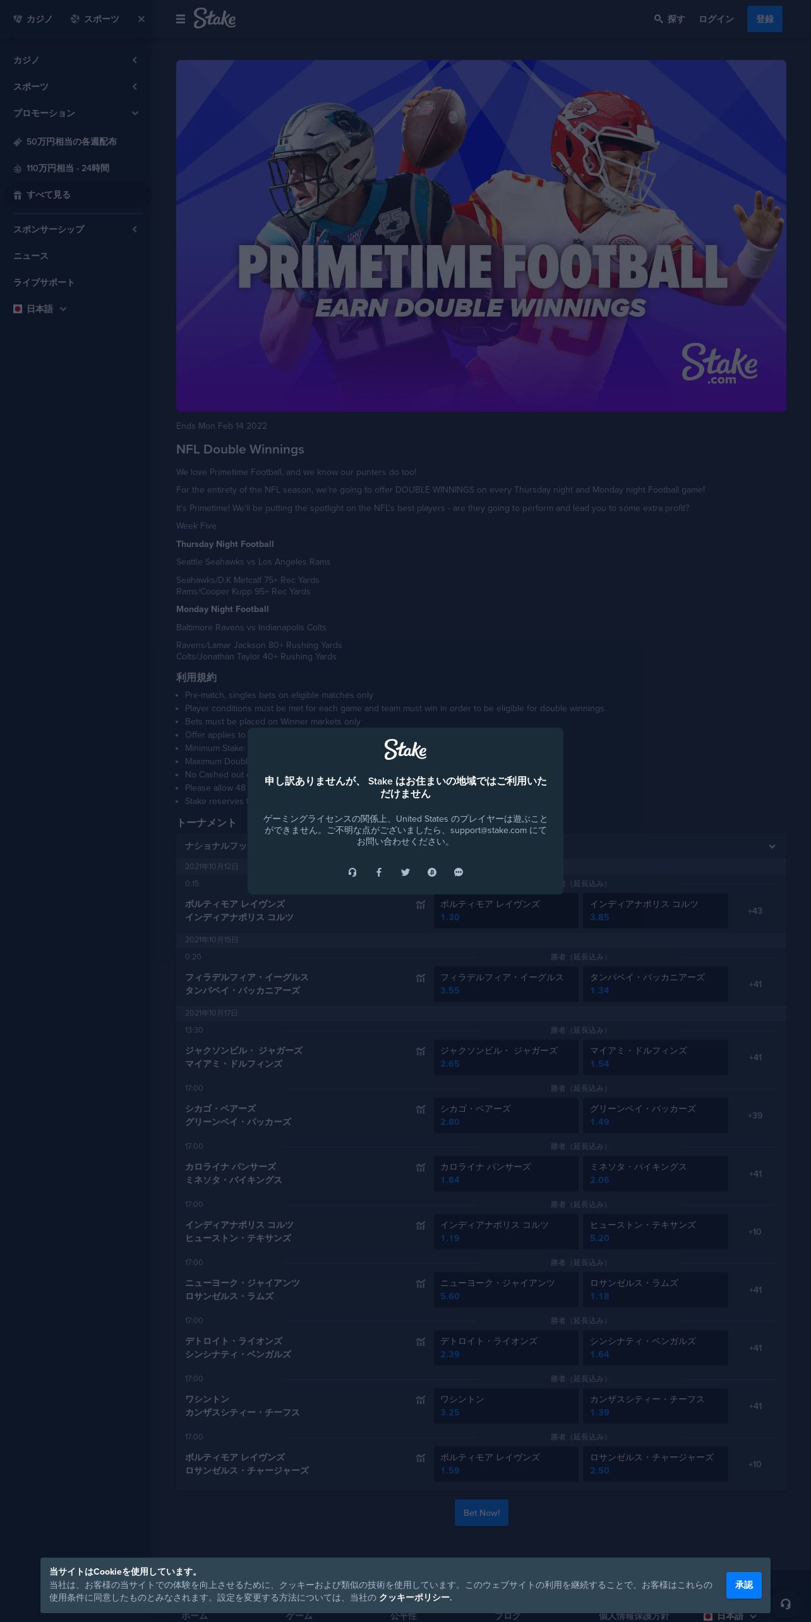Viewport: 811px width, 1622px height.
Task: Open stats icon for Giants vs Rams match
Action: coord(421,1284)
